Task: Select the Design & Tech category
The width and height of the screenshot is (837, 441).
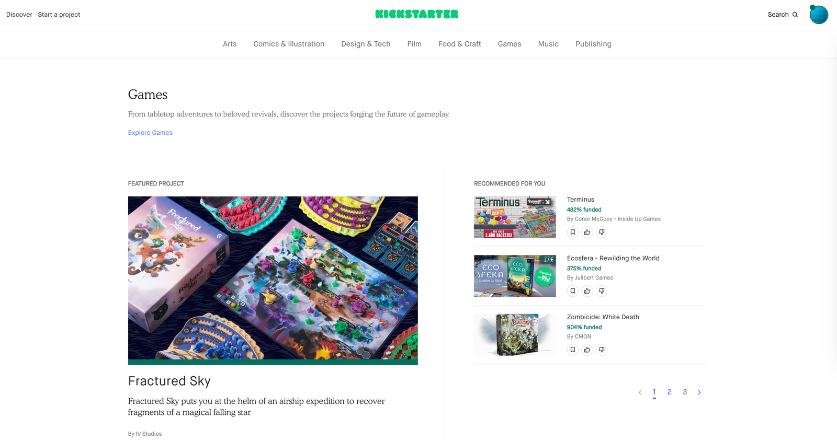Action: click(366, 44)
